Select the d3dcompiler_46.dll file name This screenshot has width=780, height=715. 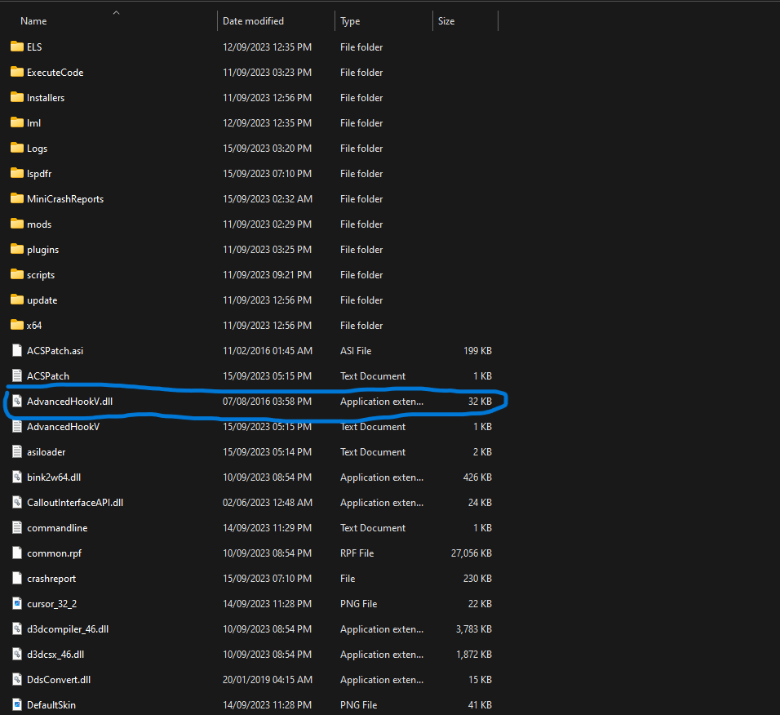coord(68,629)
